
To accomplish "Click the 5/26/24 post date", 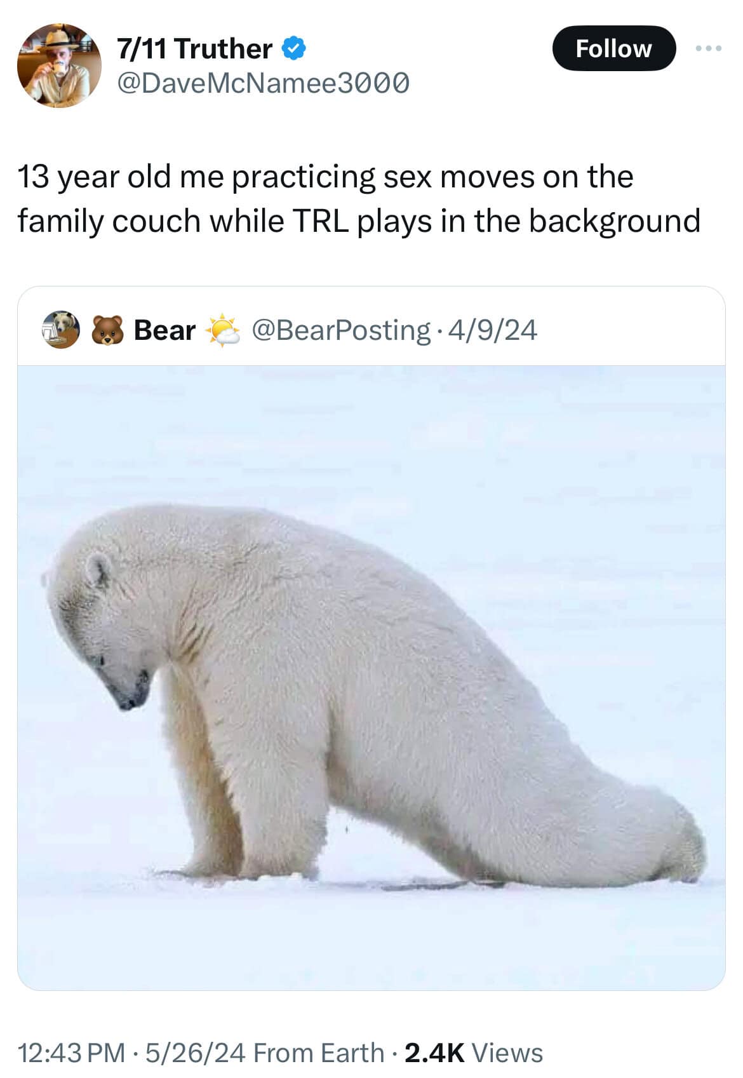I will coord(196,1053).
